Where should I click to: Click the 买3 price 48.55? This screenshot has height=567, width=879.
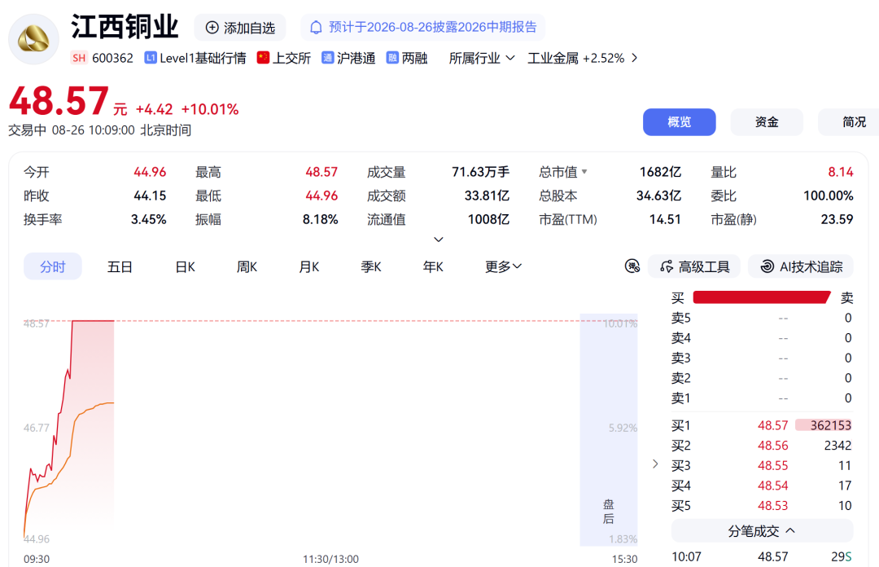(x=772, y=466)
